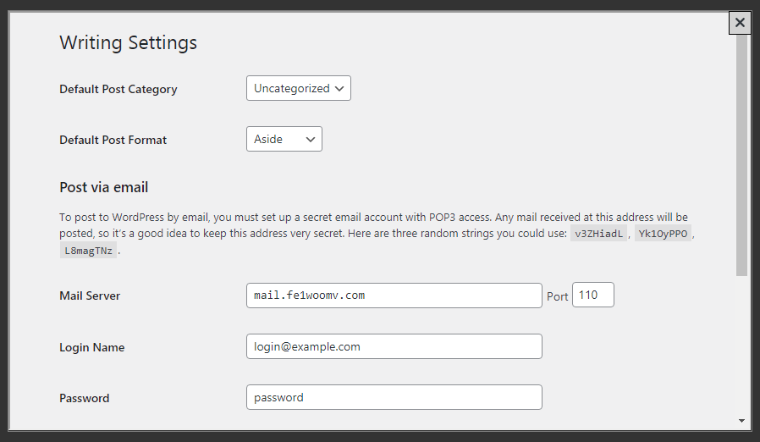Click the vertical scrollbar thumb

(x=741, y=157)
